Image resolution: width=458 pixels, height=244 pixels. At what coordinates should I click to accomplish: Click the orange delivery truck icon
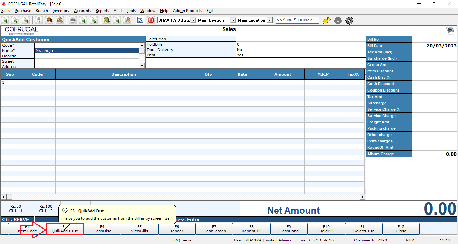(x=49, y=20)
